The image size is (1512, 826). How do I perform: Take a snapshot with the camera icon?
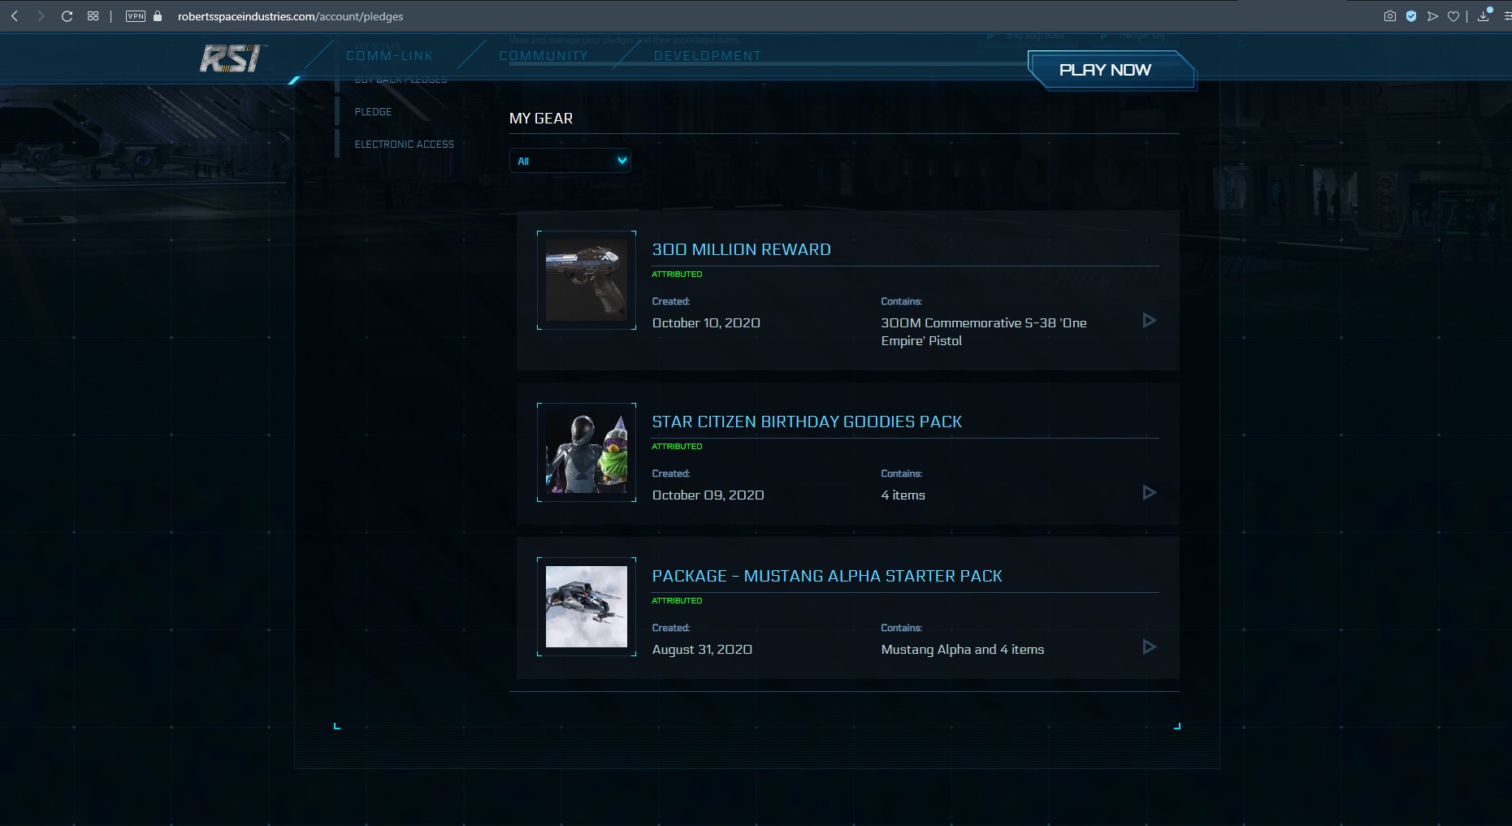click(1390, 16)
